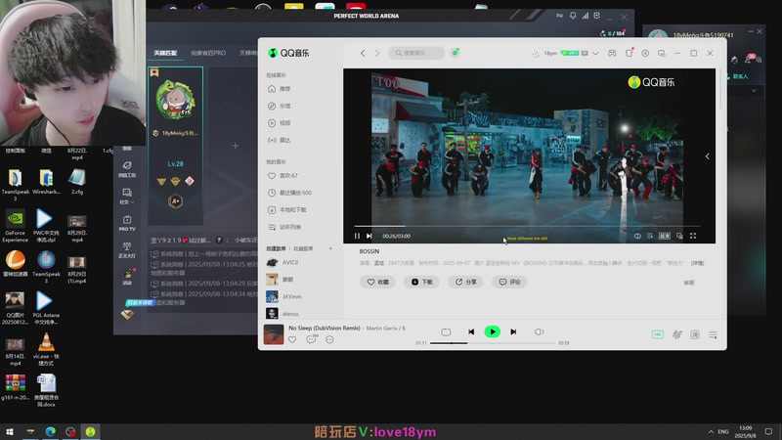Toggle the desktop lyrics 词 button
The width and height of the screenshot is (782, 440).
point(695,334)
